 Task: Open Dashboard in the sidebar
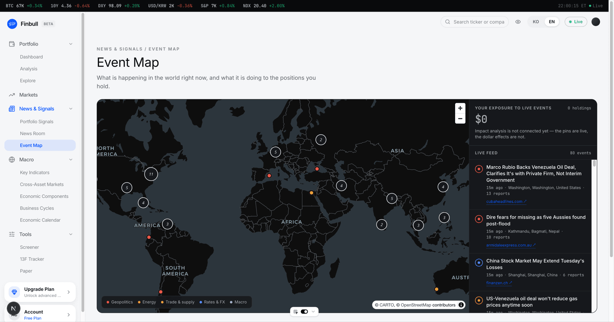pyautogui.click(x=31, y=57)
